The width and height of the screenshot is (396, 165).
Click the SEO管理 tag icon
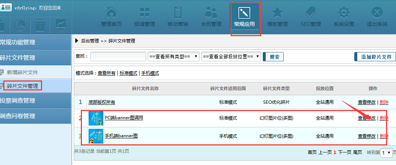[310, 14]
